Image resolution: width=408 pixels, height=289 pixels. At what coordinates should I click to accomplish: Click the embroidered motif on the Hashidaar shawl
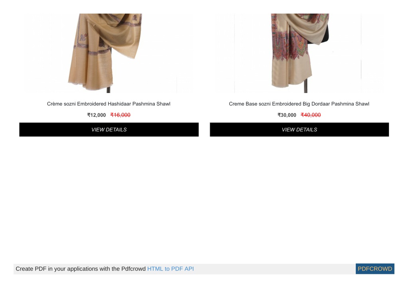tap(83, 37)
